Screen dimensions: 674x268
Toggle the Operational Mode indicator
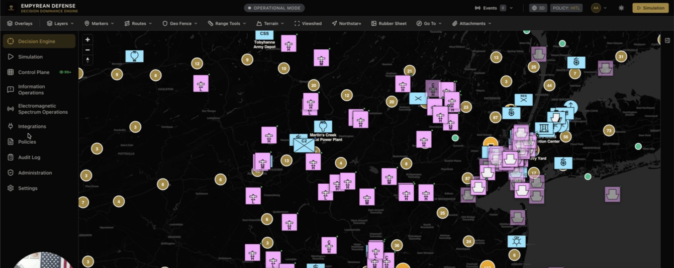coord(274,8)
